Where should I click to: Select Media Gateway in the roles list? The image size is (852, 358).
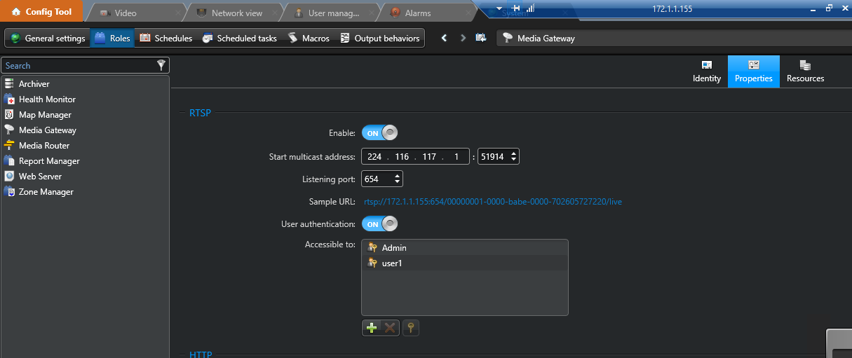(85, 130)
